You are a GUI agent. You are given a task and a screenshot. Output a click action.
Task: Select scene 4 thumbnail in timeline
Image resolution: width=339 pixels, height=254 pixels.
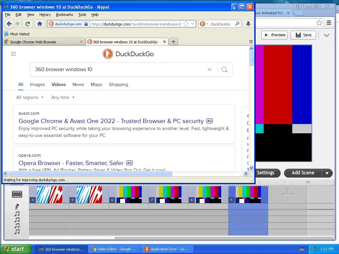tap(50, 194)
